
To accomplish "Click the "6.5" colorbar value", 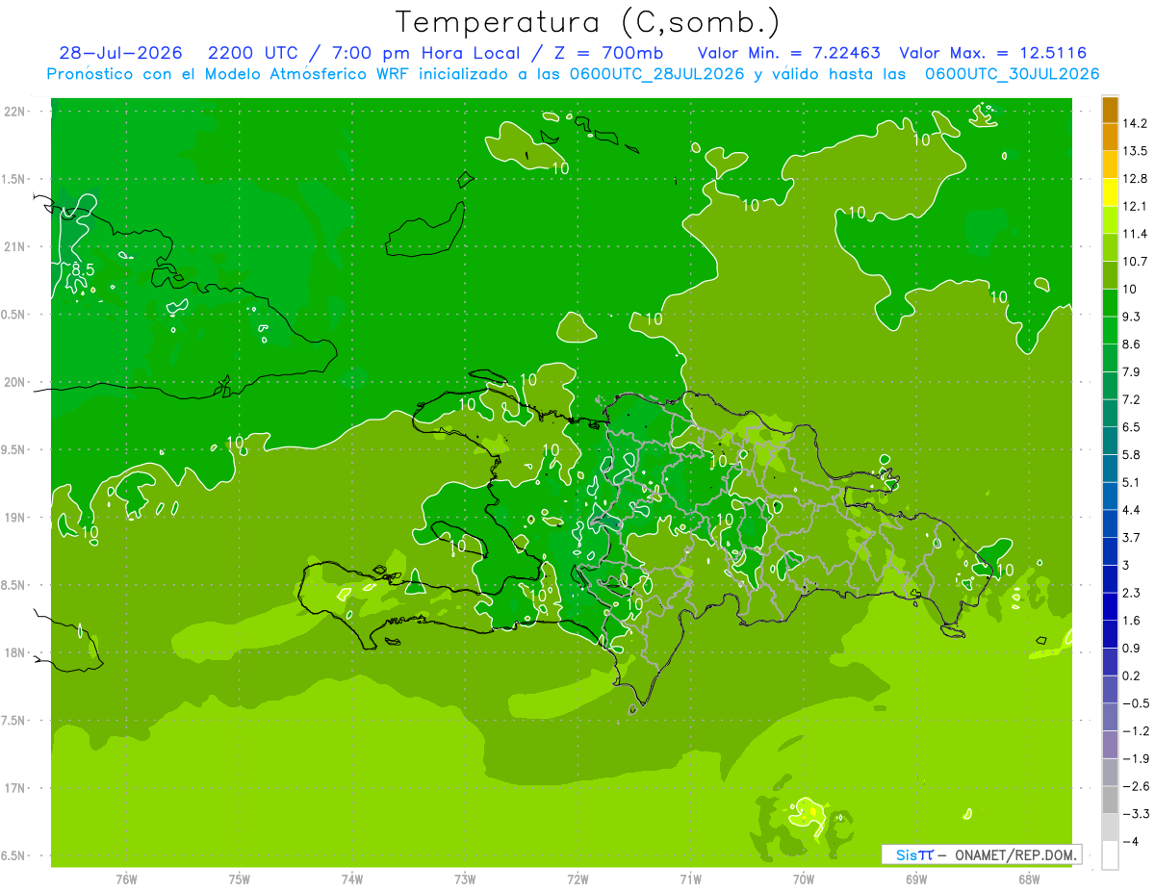I will 1131,426.
